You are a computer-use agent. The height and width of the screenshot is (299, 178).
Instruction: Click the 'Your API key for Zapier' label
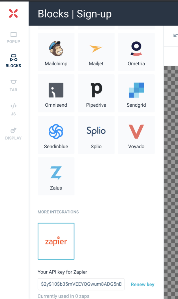pos(62,272)
